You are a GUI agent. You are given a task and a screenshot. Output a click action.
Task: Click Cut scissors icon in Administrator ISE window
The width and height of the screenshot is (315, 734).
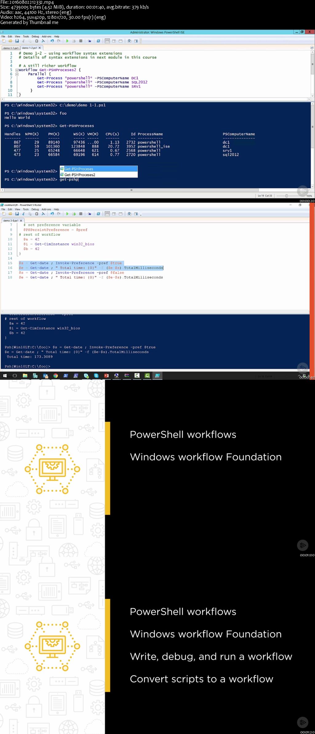[x=23, y=41]
